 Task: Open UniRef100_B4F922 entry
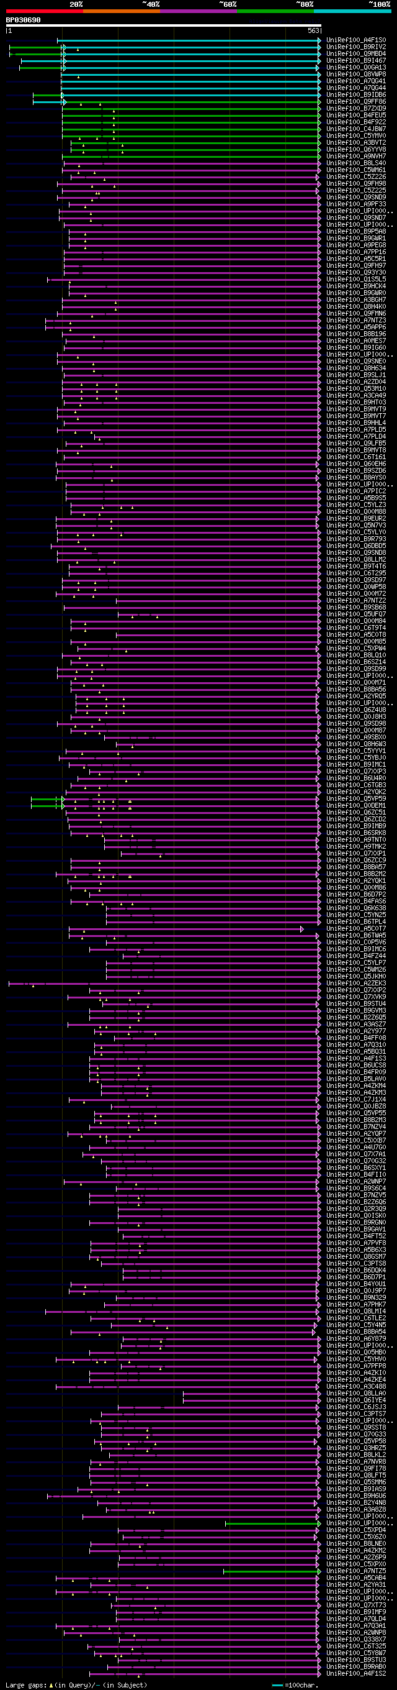coord(357,122)
